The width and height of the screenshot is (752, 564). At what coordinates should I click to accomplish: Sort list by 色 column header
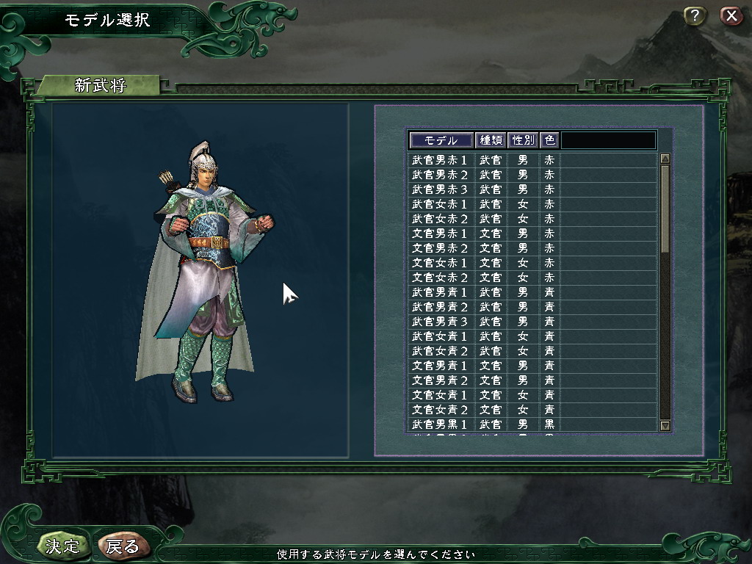[x=549, y=140]
